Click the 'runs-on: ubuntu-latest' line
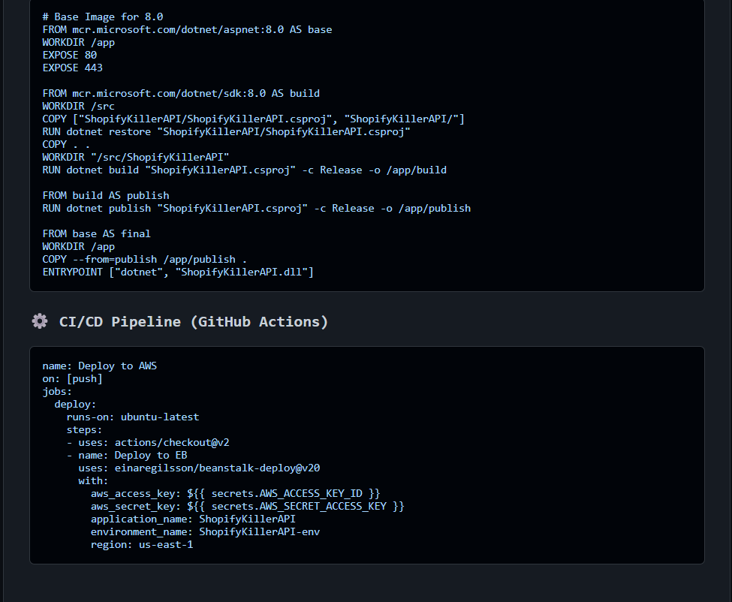The image size is (732, 602). point(133,417)
